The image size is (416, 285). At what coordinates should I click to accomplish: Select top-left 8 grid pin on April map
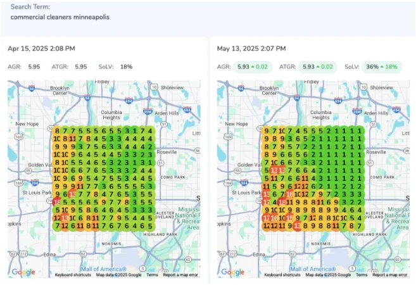(57, 129)
